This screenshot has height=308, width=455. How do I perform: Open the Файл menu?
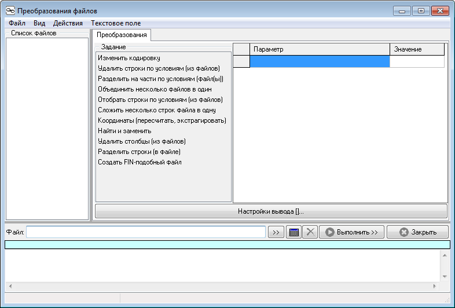[17, 23]
